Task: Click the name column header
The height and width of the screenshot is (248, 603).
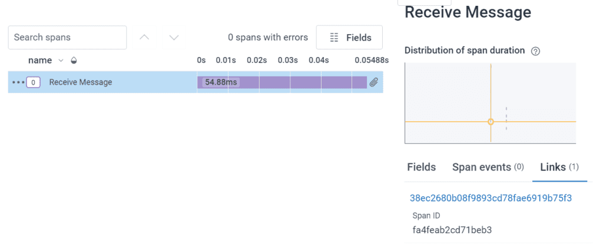Action: [x=40, y=61]
